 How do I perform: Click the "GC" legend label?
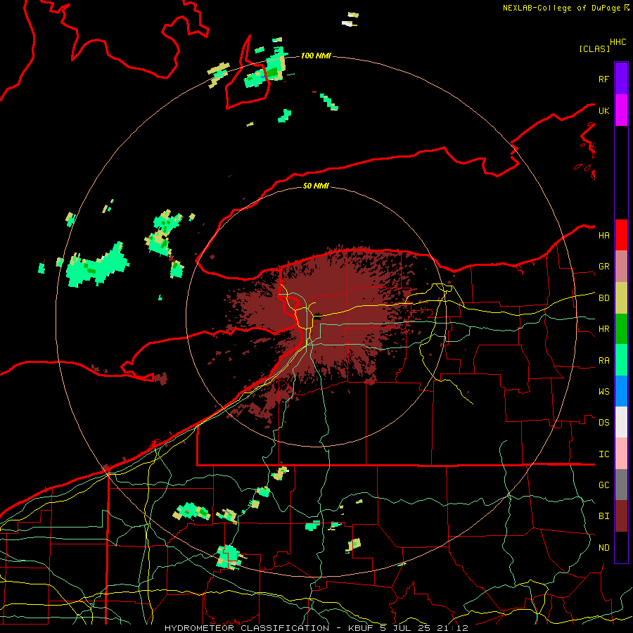coord(604,485)
